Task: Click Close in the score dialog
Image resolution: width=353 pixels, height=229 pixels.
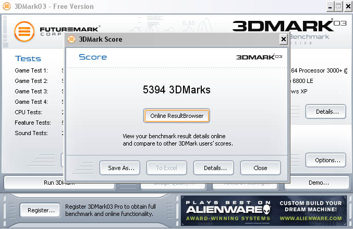Action: coord(261,168)
